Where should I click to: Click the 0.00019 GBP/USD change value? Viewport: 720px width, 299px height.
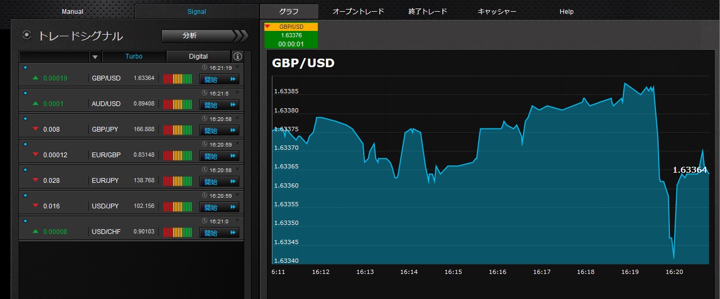56,78
